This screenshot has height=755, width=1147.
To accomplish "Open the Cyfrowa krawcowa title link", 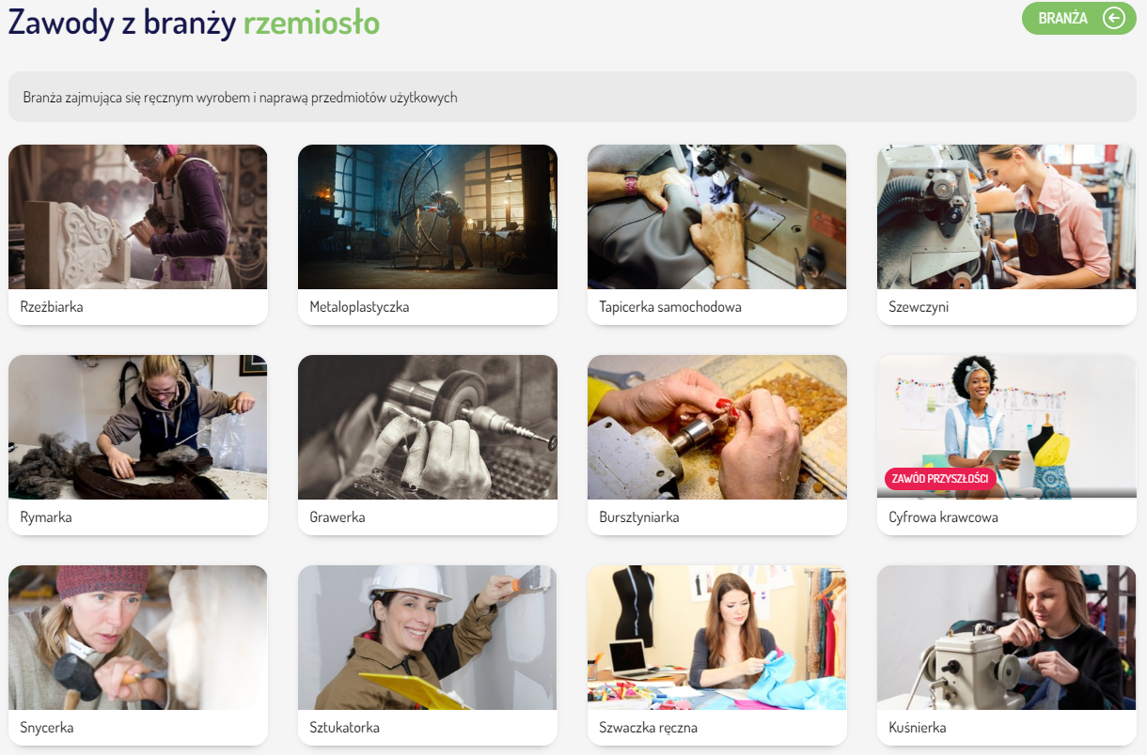I will (943, 517).
